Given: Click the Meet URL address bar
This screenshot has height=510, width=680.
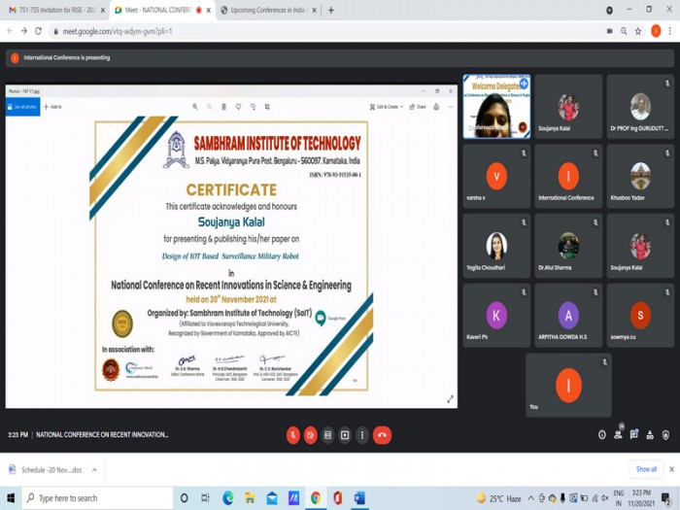Looking at the screenshot, I should (291, 31).
